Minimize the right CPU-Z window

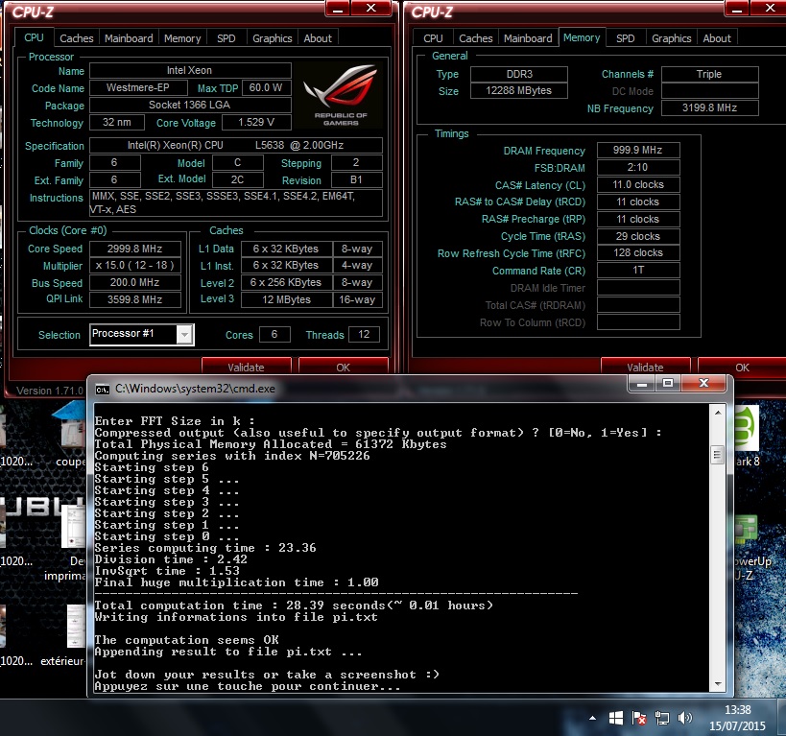click(x=737, y=8)
